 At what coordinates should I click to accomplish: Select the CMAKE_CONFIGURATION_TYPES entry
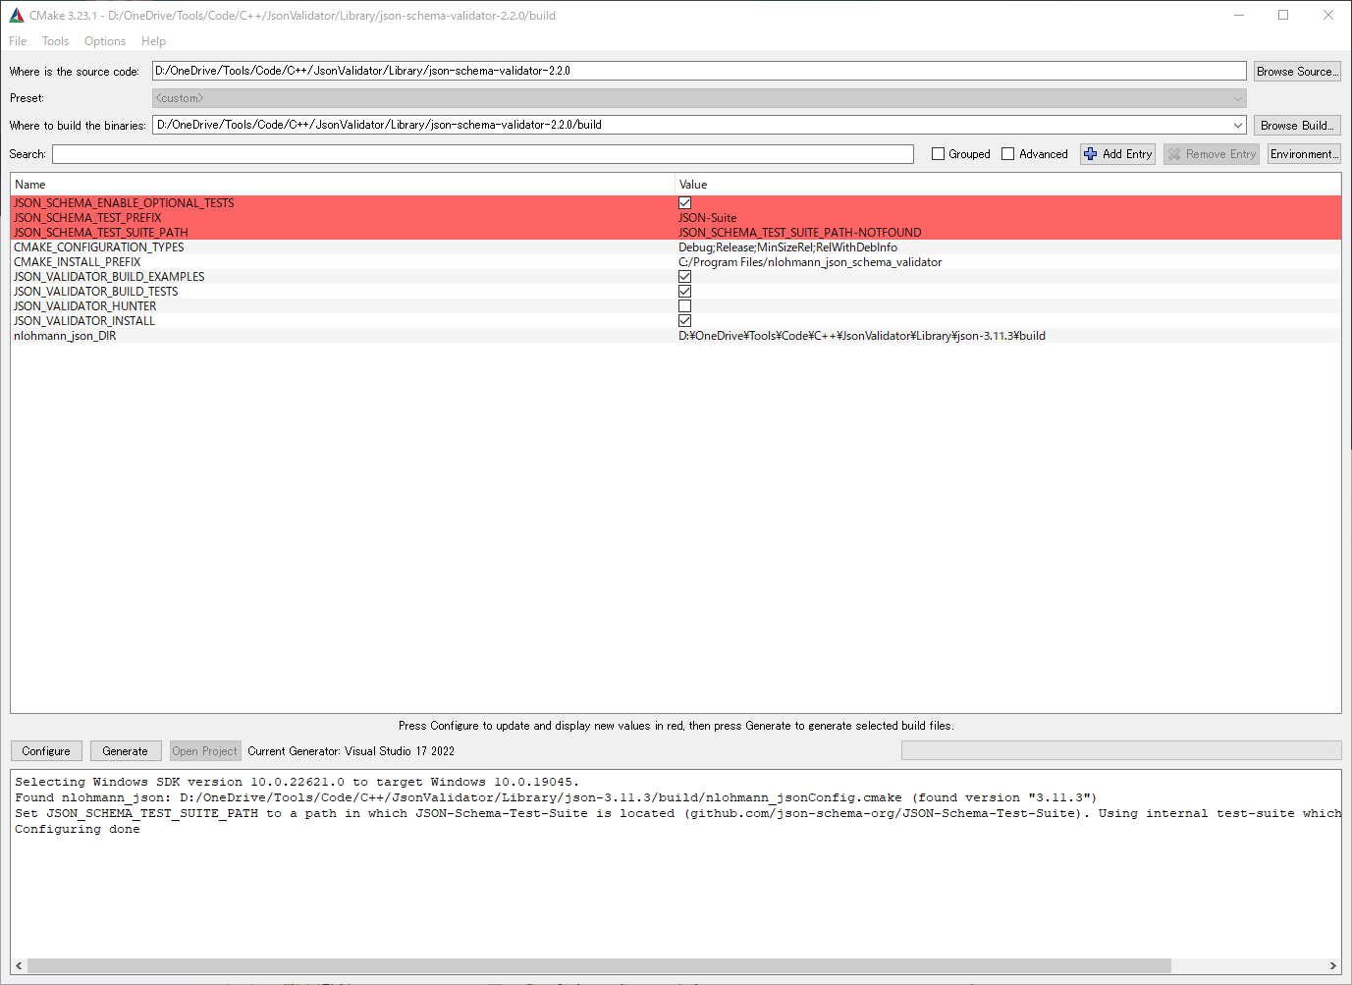tap(99, 247)
